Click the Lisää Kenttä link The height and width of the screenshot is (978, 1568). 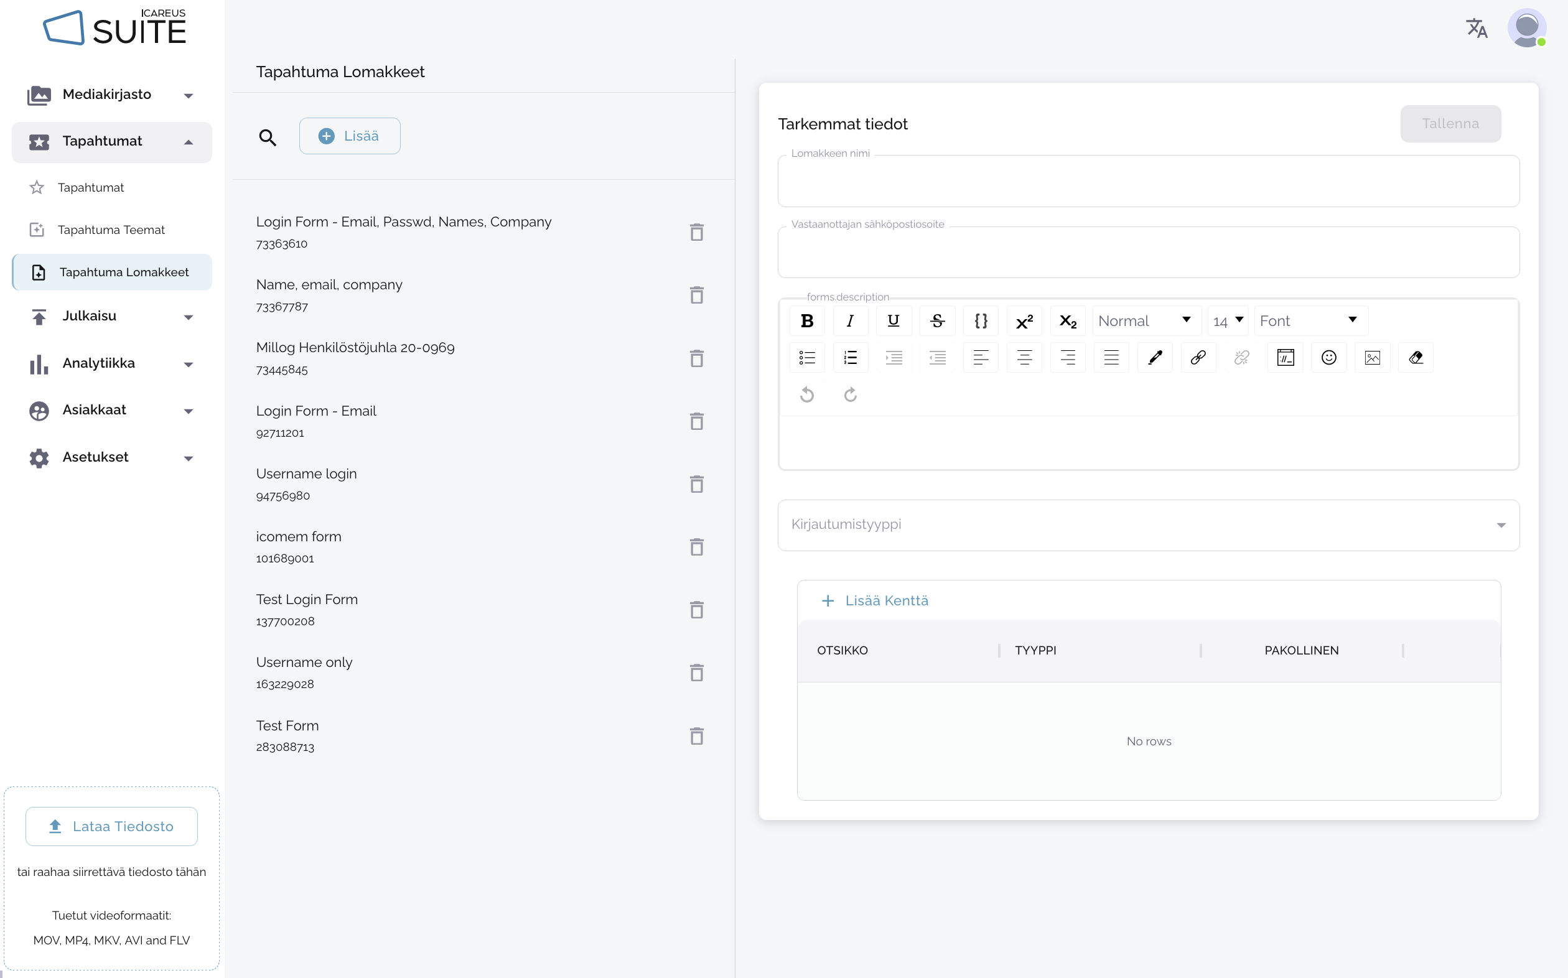pyautogui.click(x=875, y=600)
